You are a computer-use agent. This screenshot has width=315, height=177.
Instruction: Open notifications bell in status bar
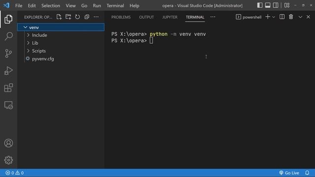(x=307, y=173)
